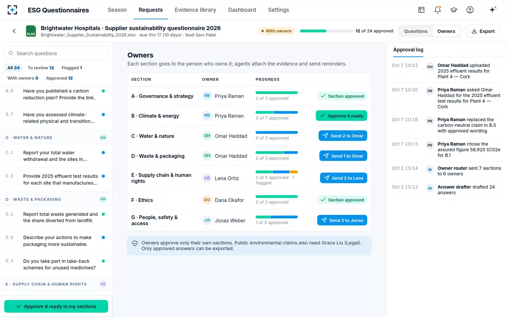Filter questions by Approved 12
This screenshot has height=317, width=507.
click(x=60, y=78)
